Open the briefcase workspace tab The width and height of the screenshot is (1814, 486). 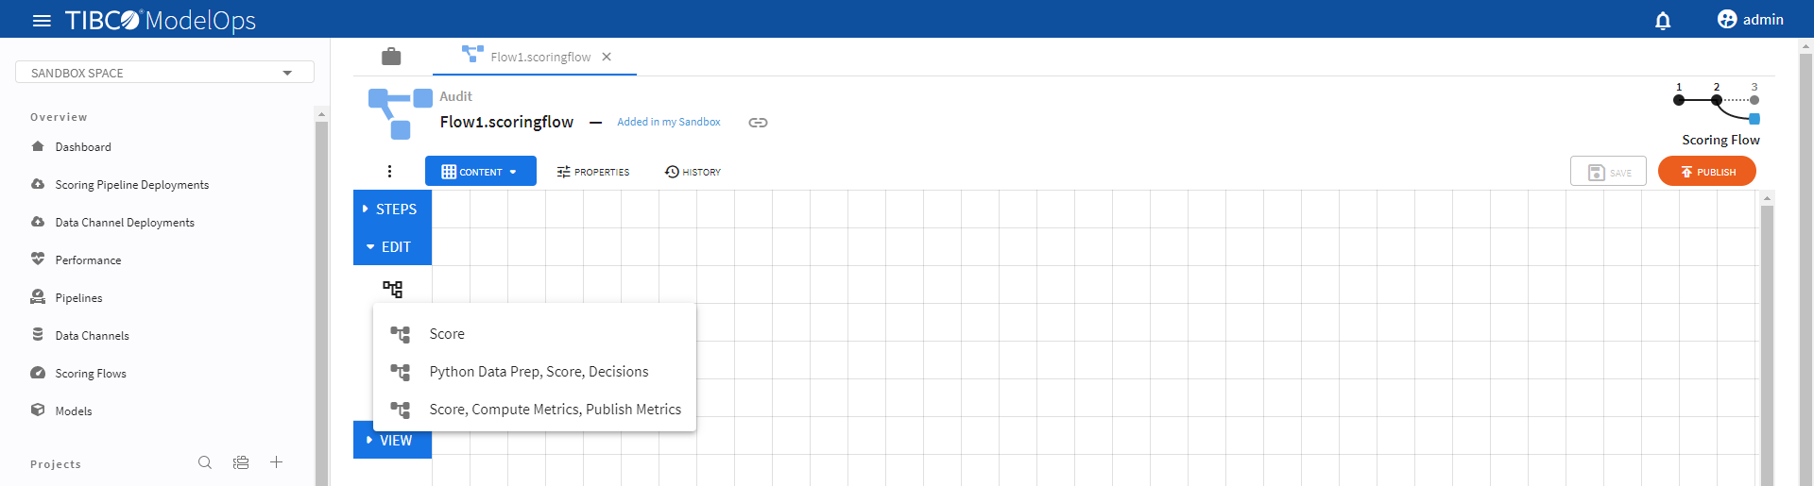391,57
